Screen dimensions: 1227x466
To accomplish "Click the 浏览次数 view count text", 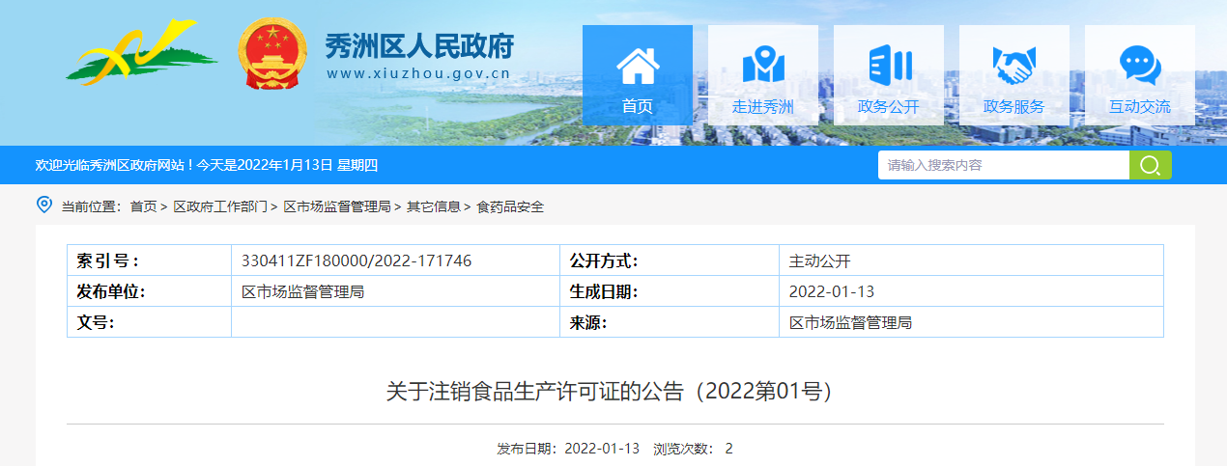I will pos(693,449).
